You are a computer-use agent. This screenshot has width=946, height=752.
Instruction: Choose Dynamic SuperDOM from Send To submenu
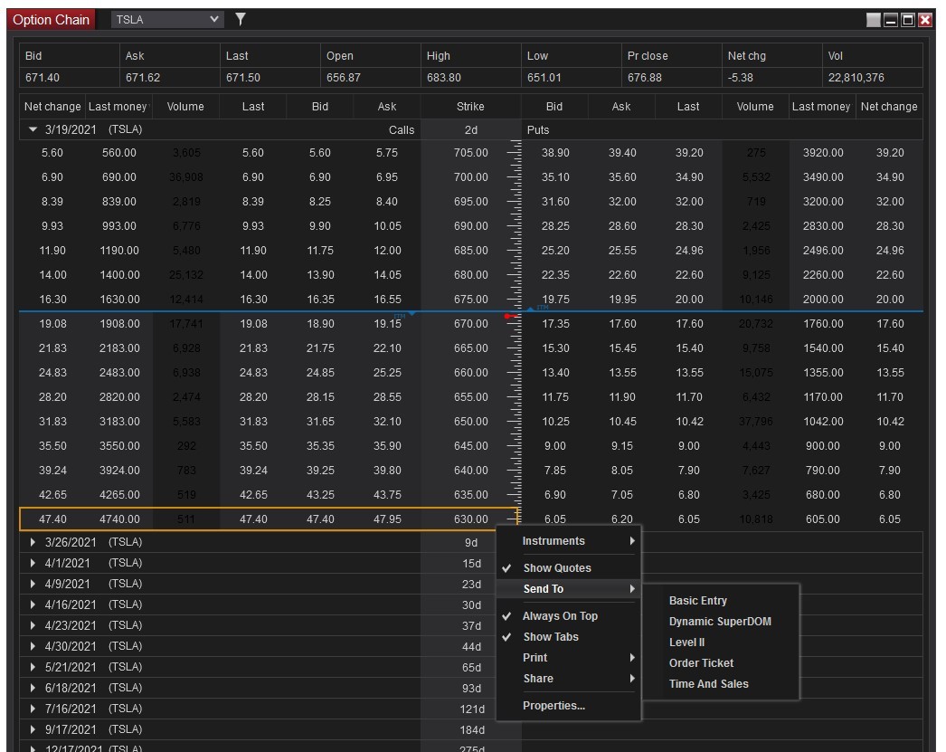(x=720, y=622)
